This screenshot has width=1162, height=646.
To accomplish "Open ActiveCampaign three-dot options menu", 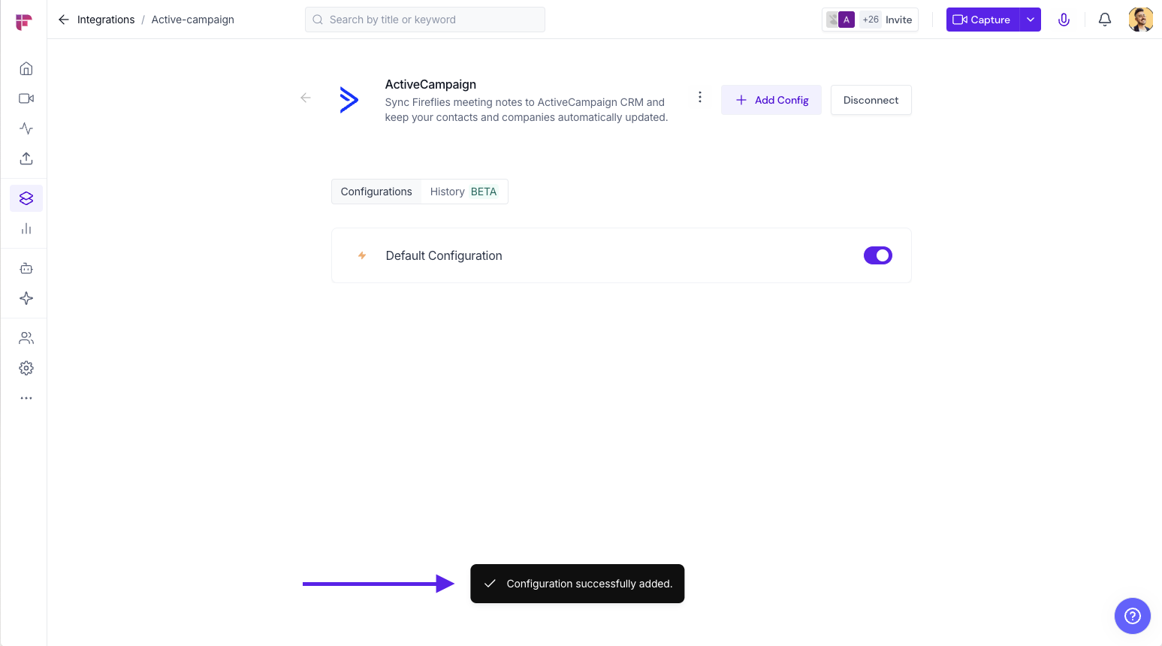I will coord(699,97).
